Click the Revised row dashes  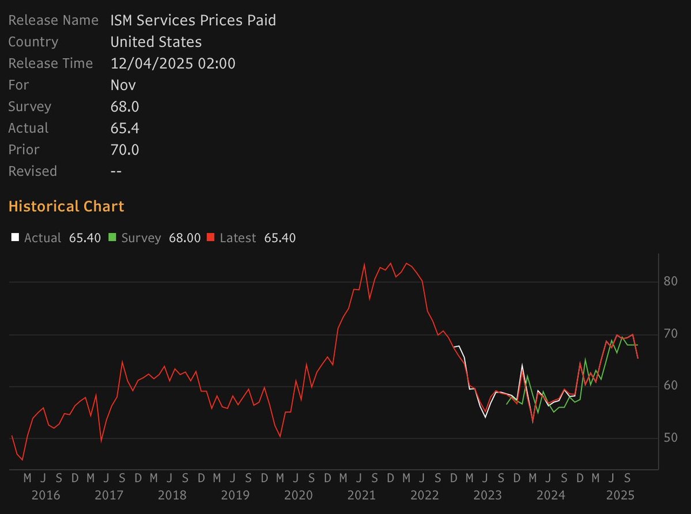point(116,171)
